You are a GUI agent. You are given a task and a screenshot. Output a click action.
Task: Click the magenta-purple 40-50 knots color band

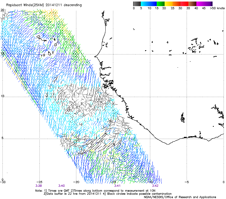tap(204, 4)
